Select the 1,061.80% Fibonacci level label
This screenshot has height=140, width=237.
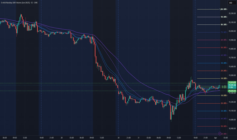[223, 9]
